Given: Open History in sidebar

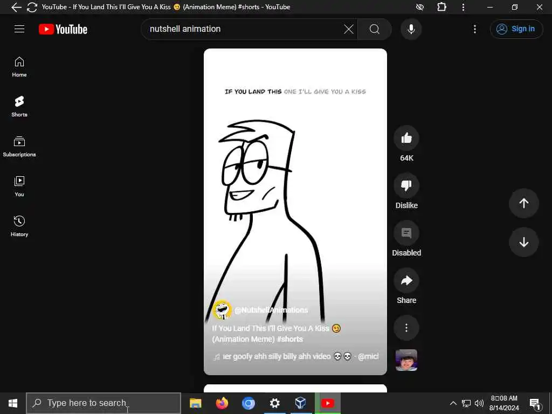Looking at the screenshot, I should (19, 226).
